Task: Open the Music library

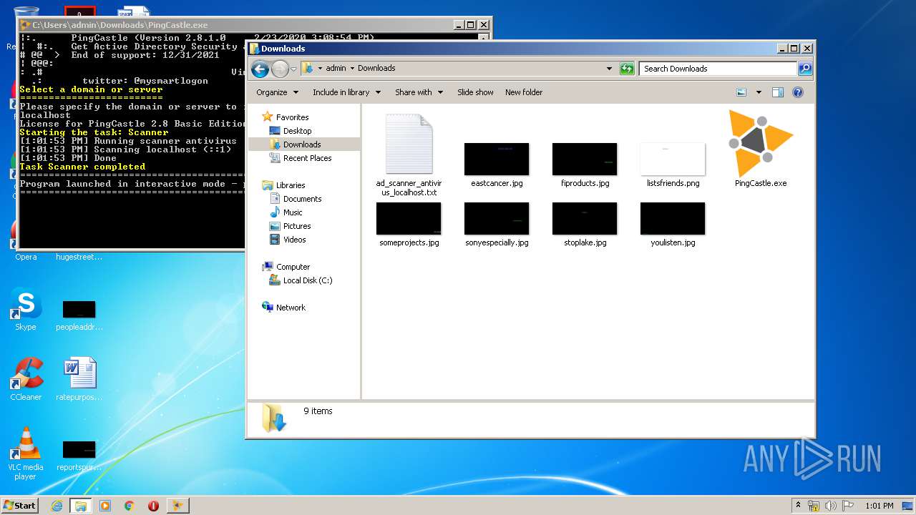Action: click(x=286, y=212)
